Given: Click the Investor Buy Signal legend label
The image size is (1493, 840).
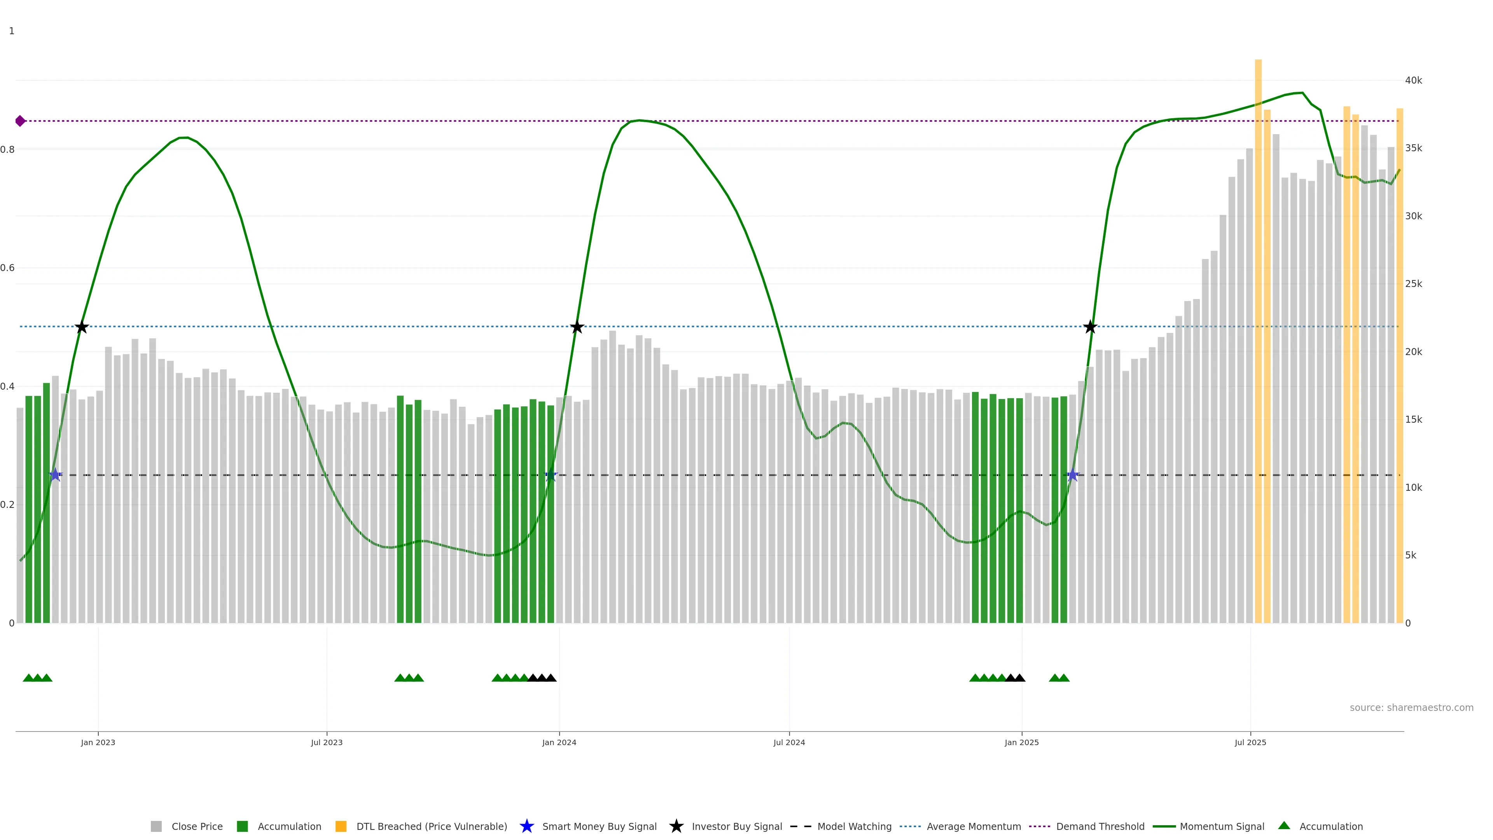Looking at the screenshot, I should (x=737, y=827).
